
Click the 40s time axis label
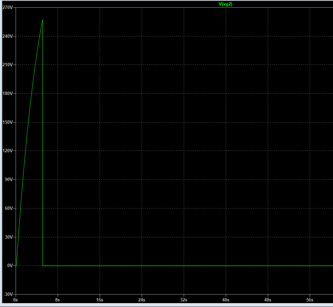click(226, 299)
